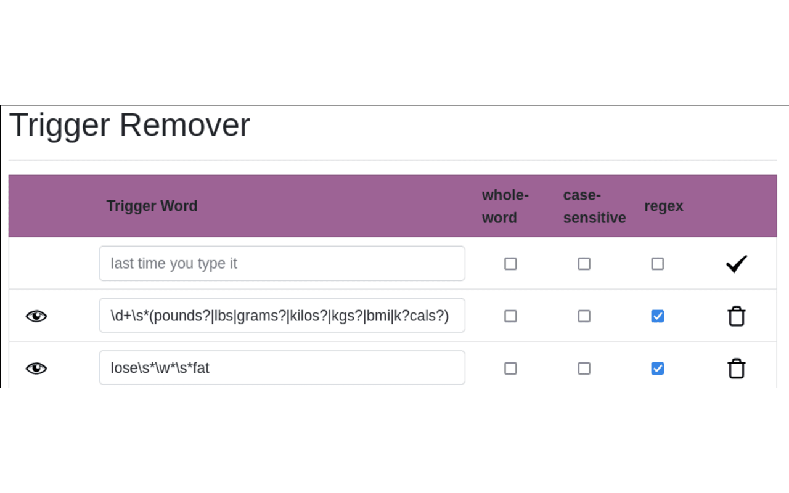Enable case-sensitive for the new trigger
The image size is (789, 493).
(x=584, y=264)
